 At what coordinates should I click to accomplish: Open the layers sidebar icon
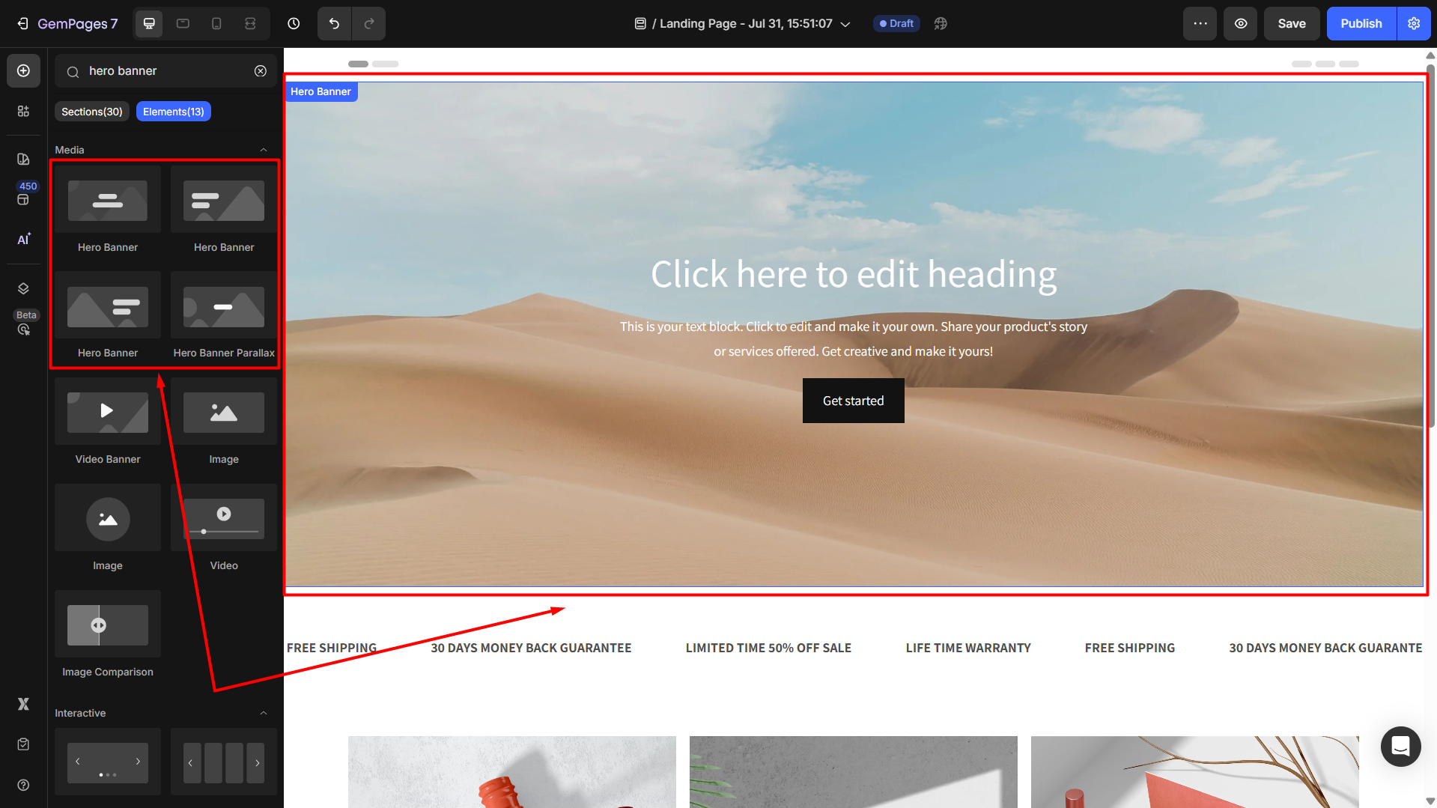point(23,289)
